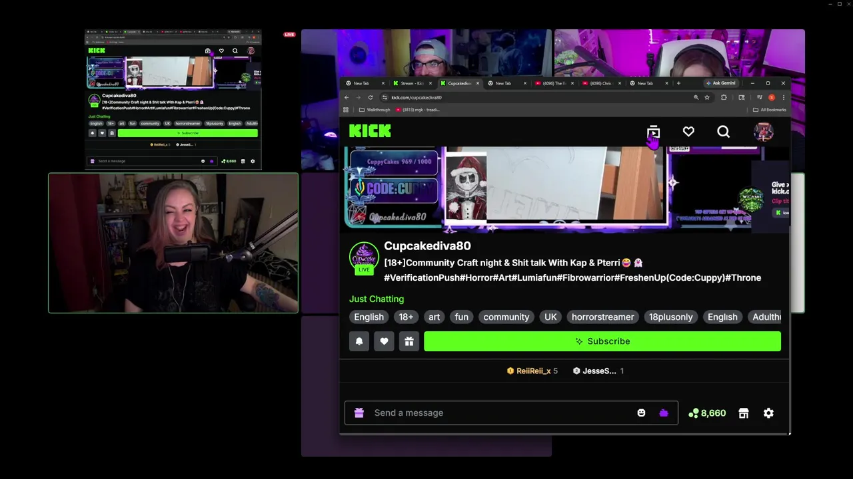
Task: Toggle the heart follow button beside Subscribe
Action: click(384, 341)
